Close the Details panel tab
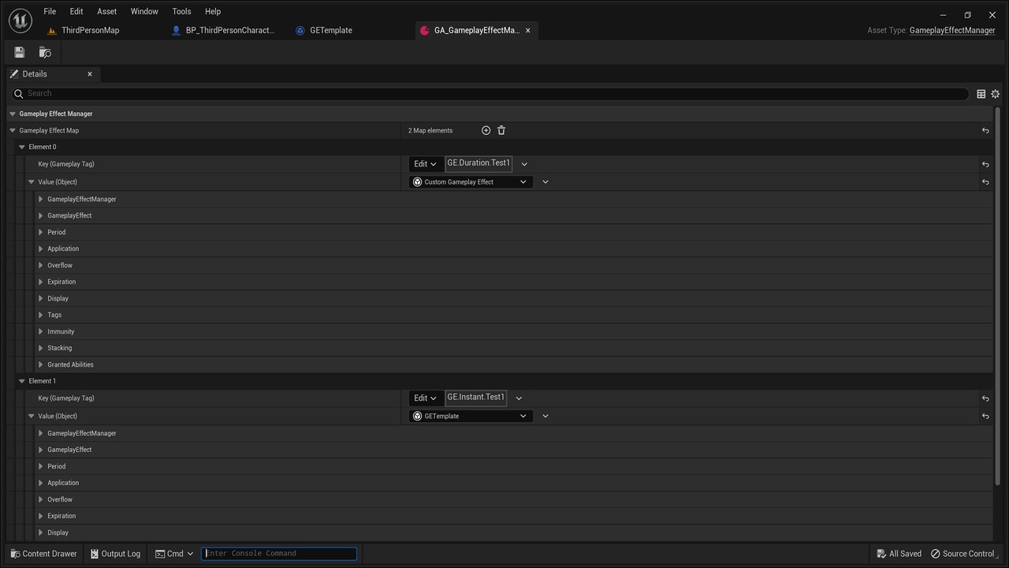Viewport: 1009px width, 568px height. (90, 74)
